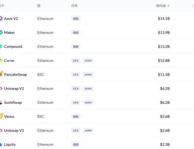194x149 pixels.
Task: Click the Compound logo icon
Action: click(x=1, y=47)
